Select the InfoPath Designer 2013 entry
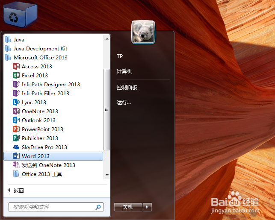This screenshot has height=220, width=275. (51, 85)
